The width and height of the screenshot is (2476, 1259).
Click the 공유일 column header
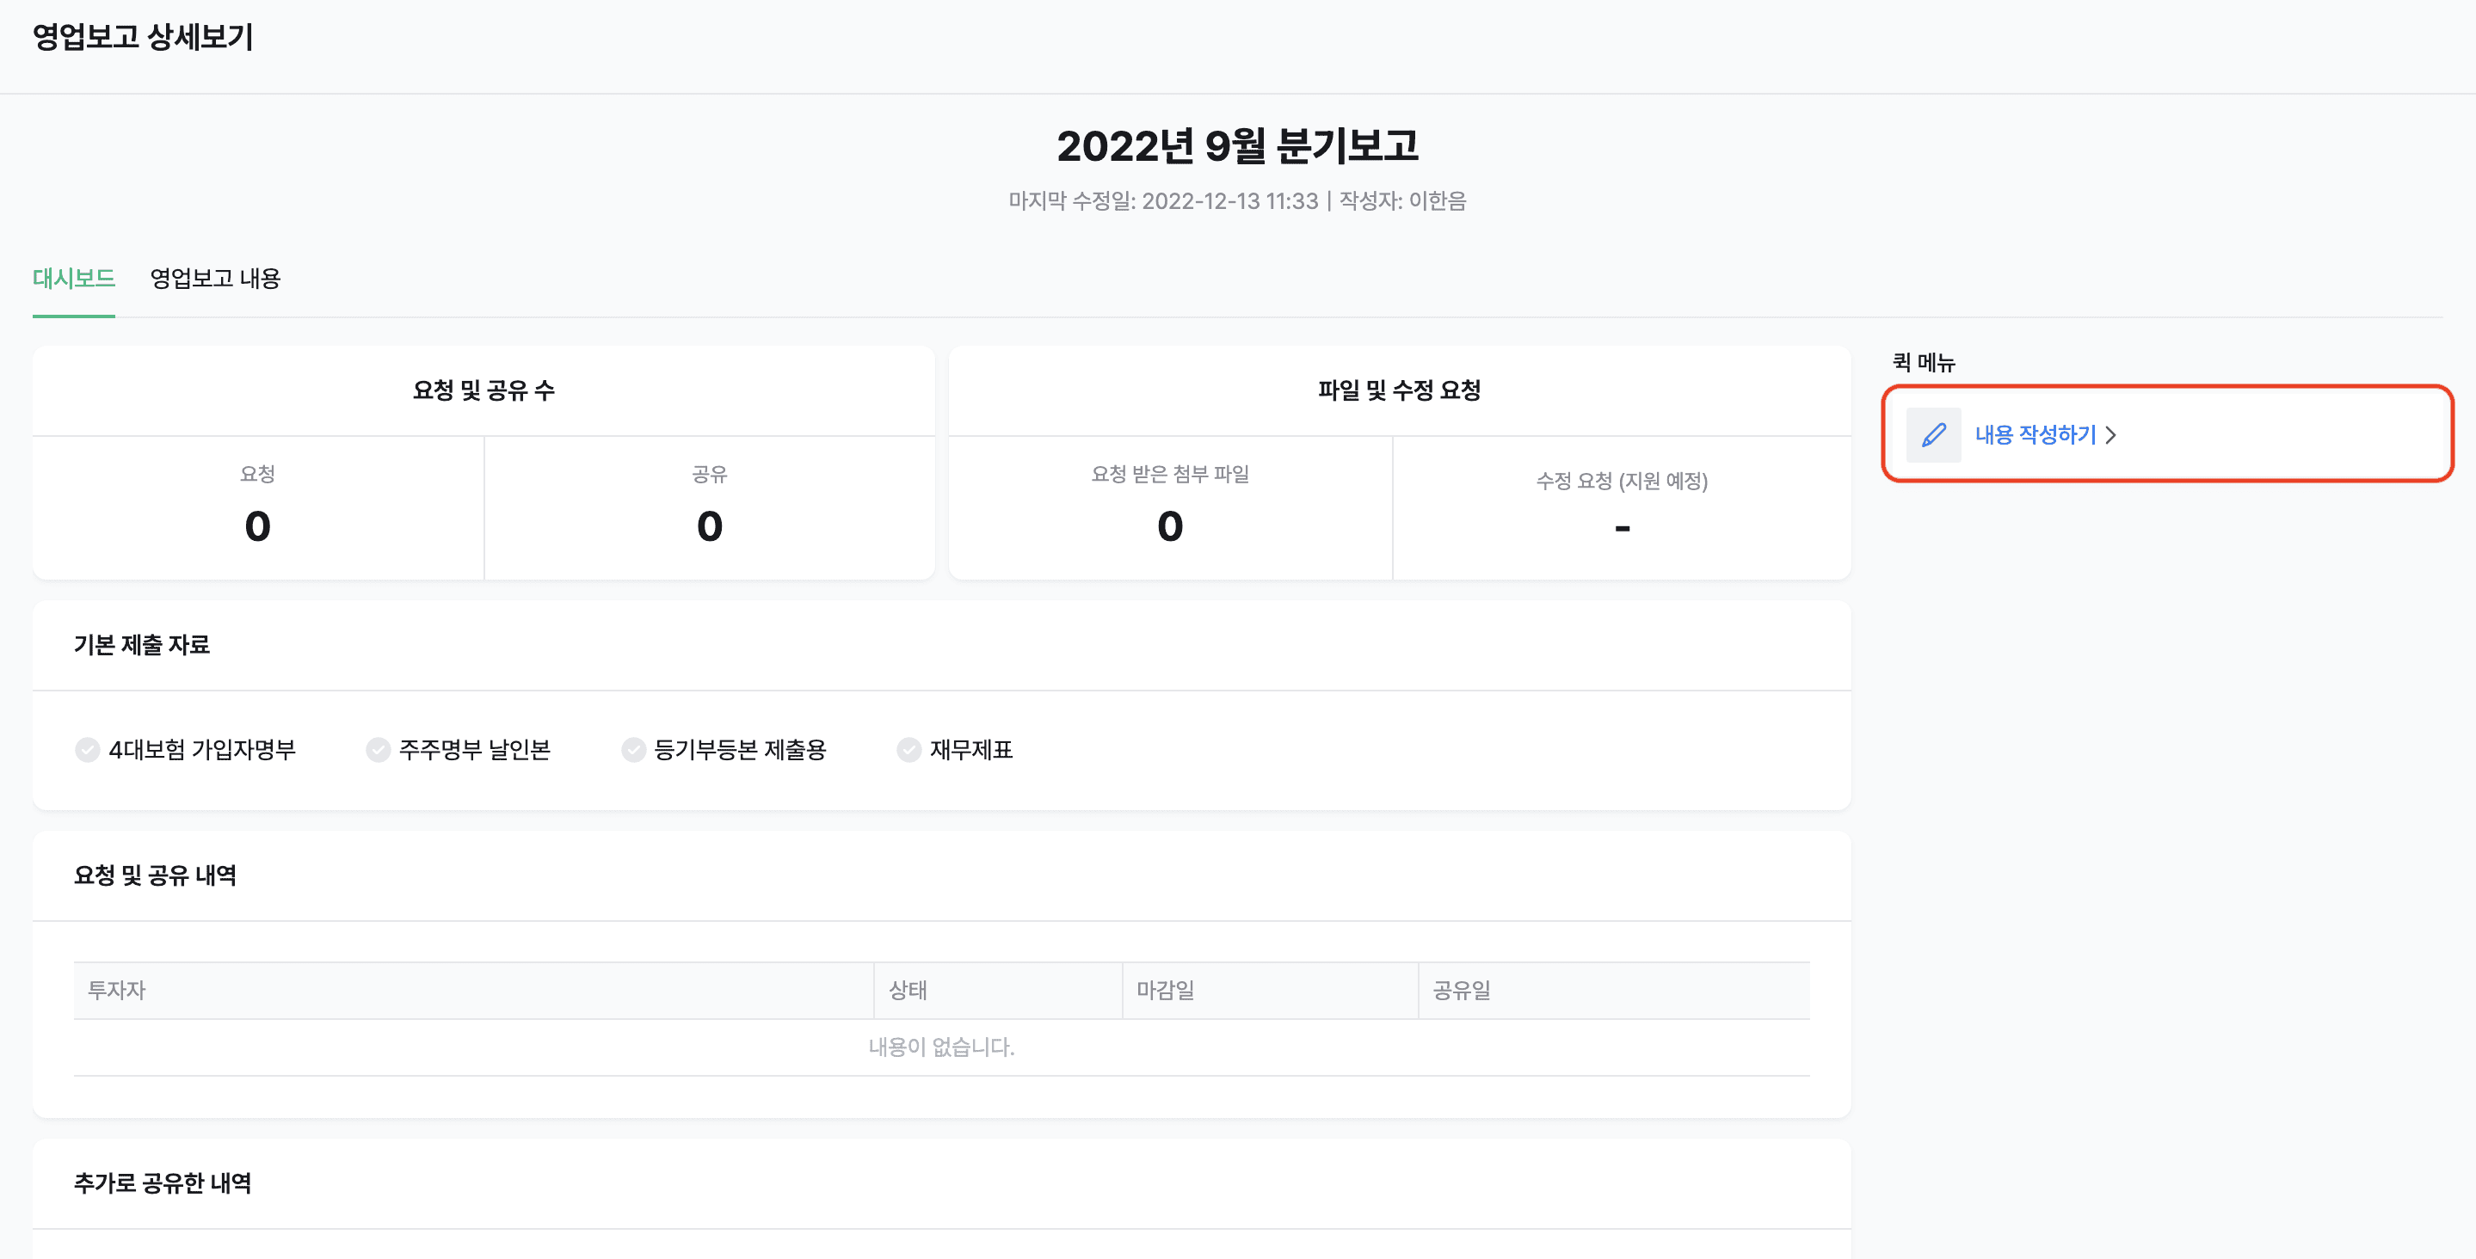pos(1614,990)
